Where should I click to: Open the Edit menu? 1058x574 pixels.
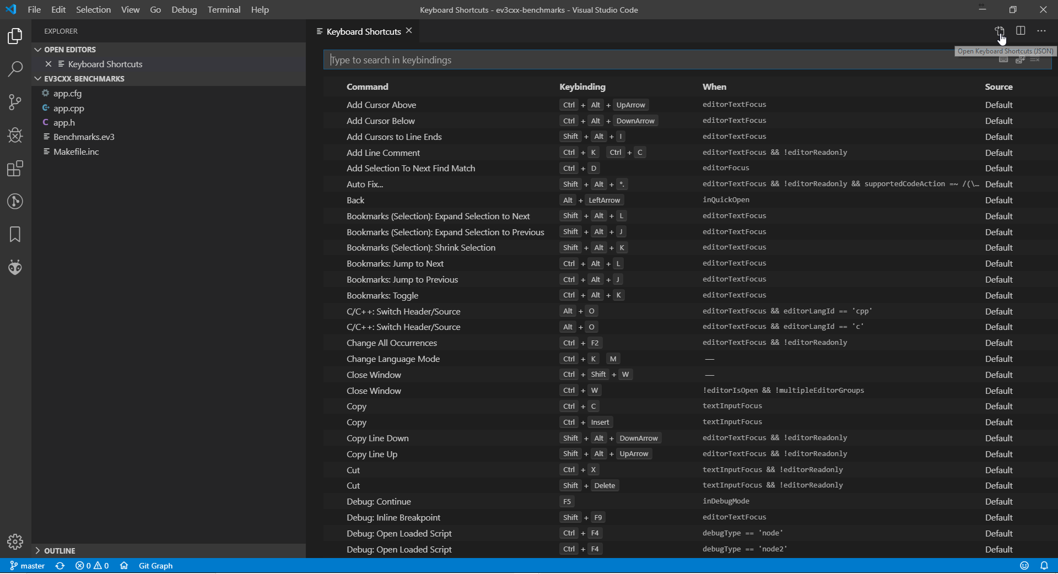[58, 9]
